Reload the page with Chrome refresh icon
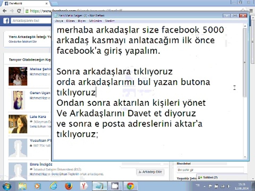 (19, 11)
